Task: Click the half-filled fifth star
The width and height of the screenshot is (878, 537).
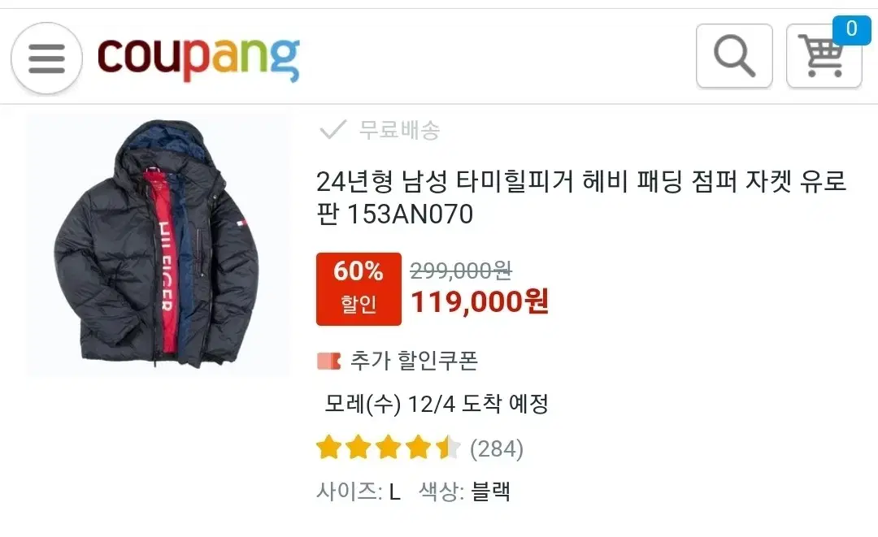Action: pos(449,448)
